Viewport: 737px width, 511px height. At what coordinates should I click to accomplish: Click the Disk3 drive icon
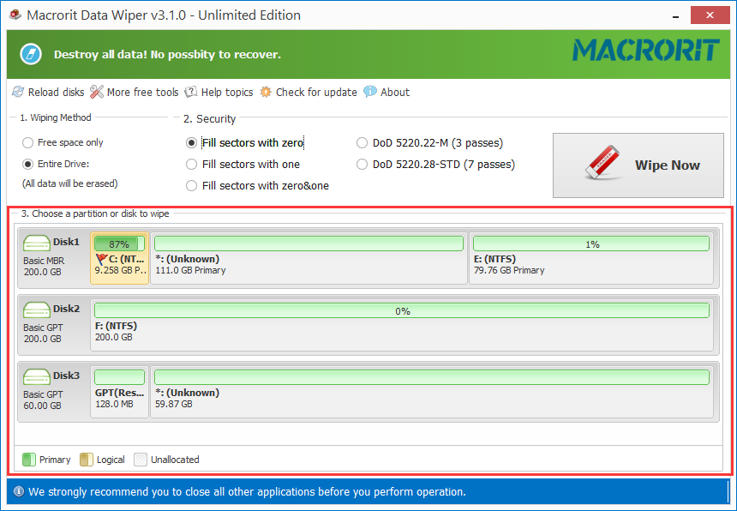coord(36,376)
